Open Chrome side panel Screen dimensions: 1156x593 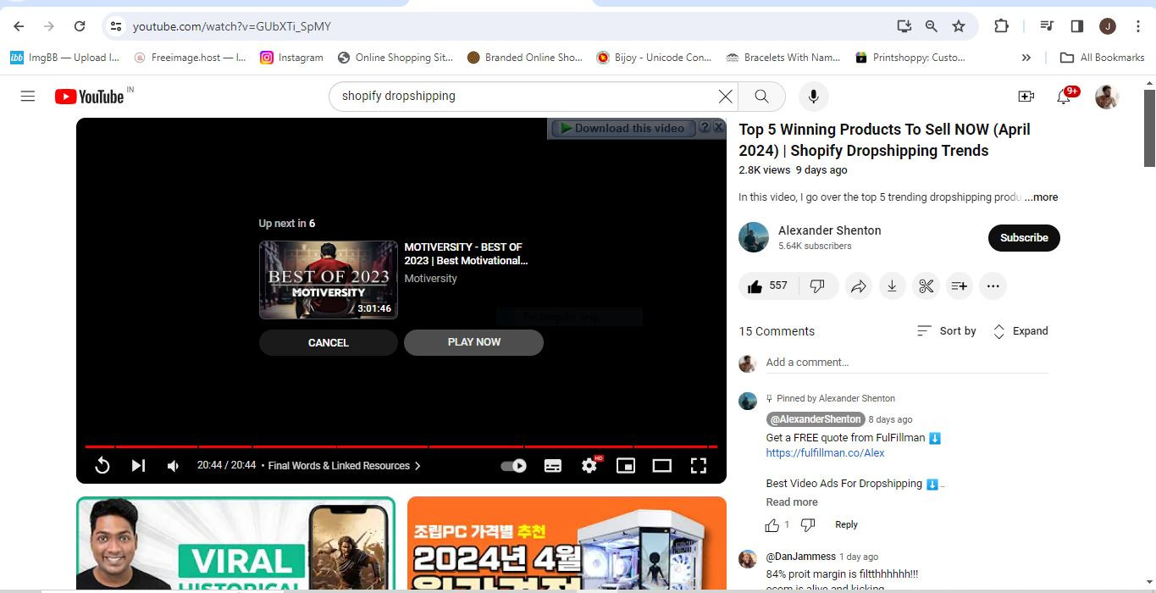click(1077, 26)
